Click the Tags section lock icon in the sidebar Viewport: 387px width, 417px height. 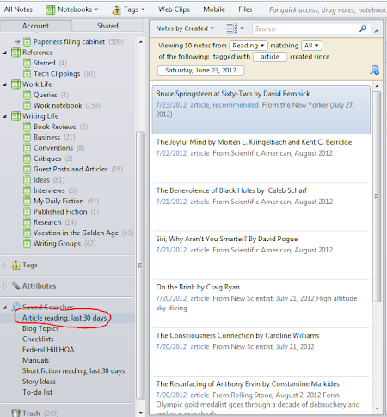16,265
